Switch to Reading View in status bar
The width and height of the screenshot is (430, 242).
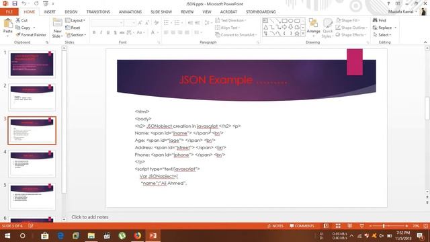[x=349, y=226]
